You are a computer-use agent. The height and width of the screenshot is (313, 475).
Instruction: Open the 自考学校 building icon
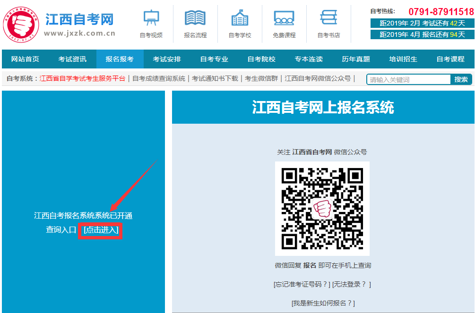tap(240, 18)
